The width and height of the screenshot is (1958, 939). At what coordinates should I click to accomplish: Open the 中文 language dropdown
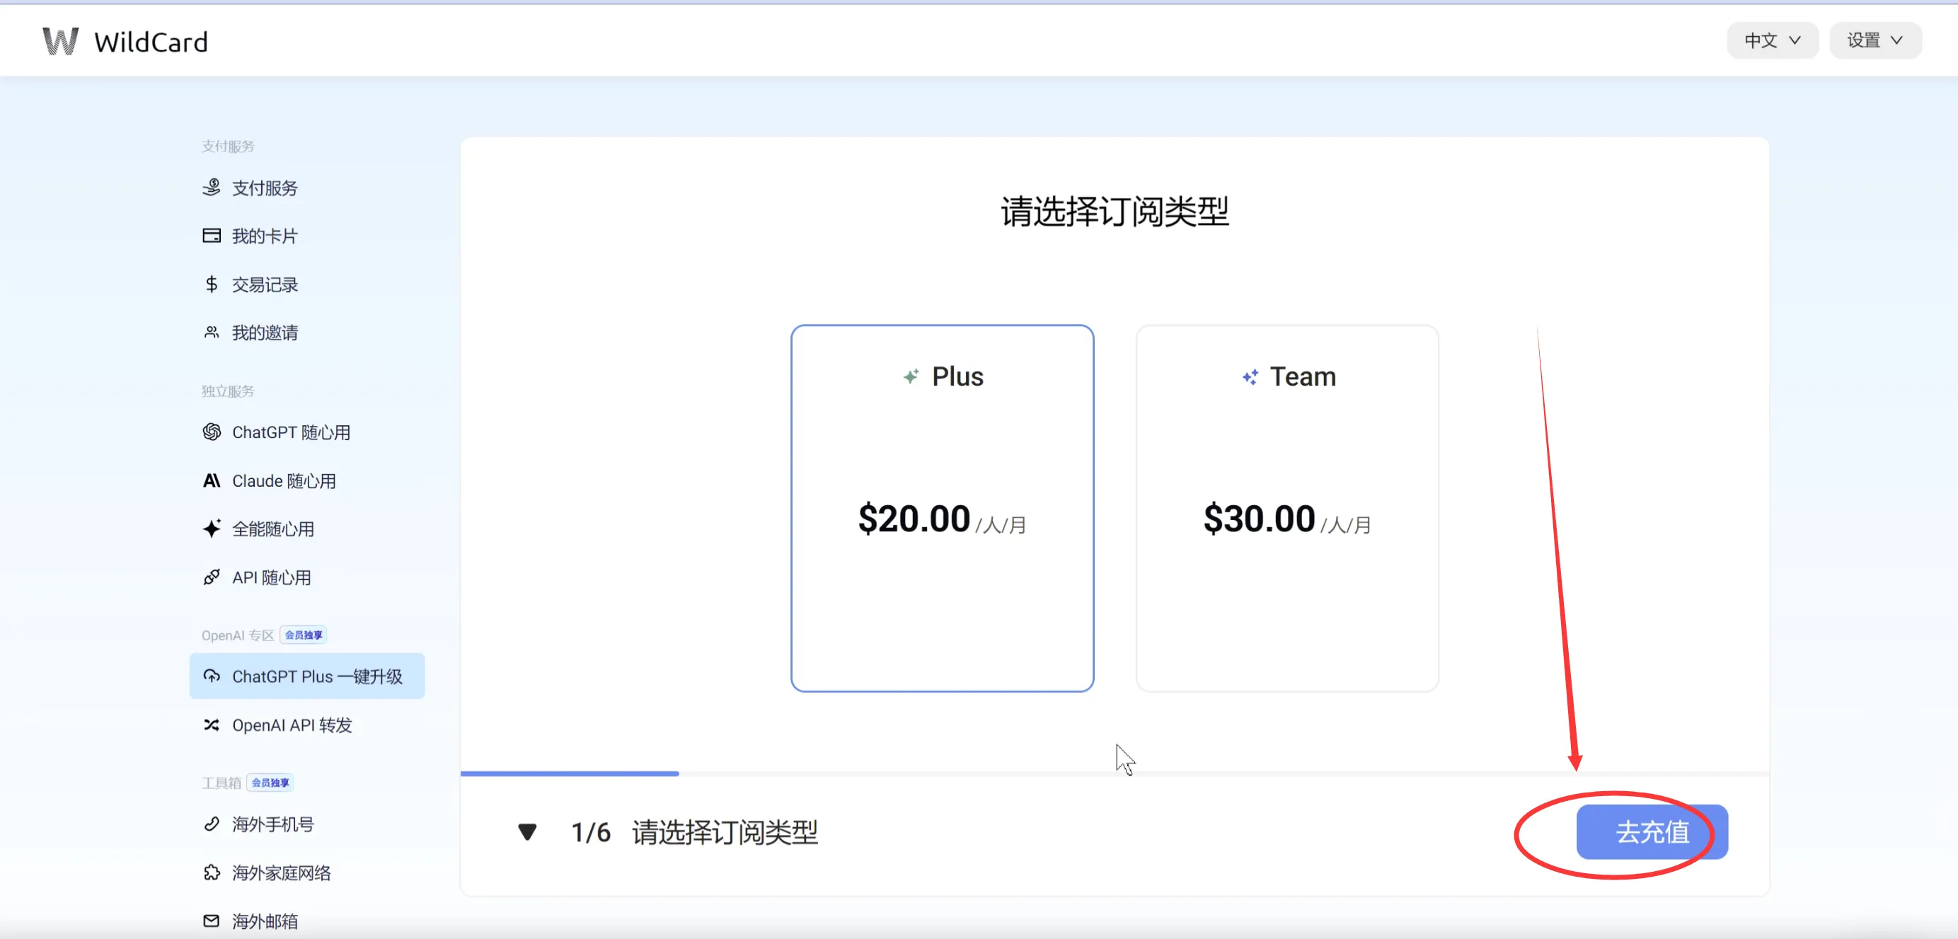click(x=1772, y=40)
